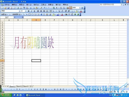Viewport: 129px width, 97px height.
Task: Click the fx Insert Function button
Action: (22, 17)
